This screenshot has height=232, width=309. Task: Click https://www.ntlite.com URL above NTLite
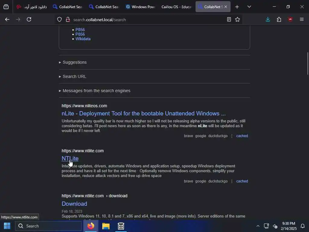(83, 151)
